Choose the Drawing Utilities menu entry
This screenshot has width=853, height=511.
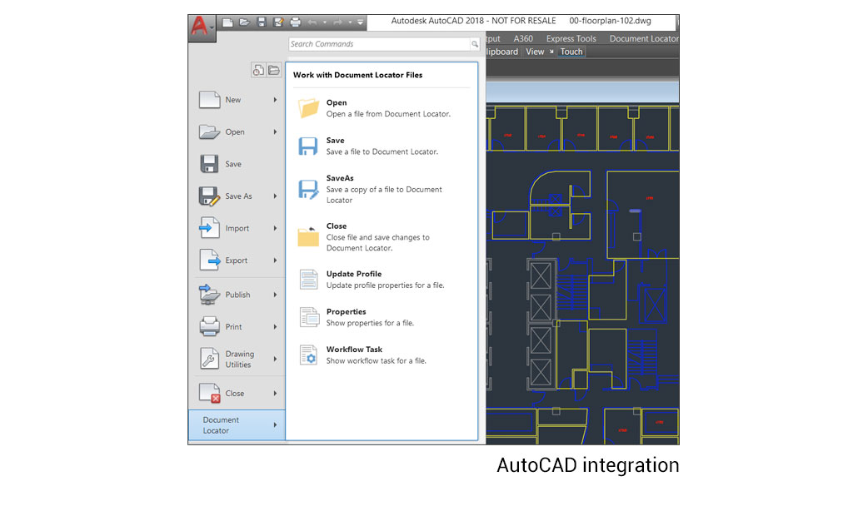[237, 360]
